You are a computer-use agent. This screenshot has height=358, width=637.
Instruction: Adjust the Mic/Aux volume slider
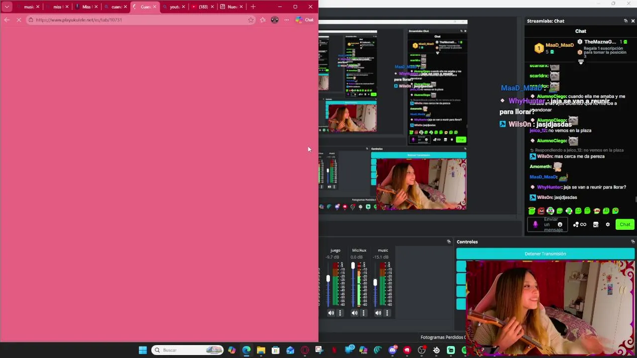click(353, 266)
